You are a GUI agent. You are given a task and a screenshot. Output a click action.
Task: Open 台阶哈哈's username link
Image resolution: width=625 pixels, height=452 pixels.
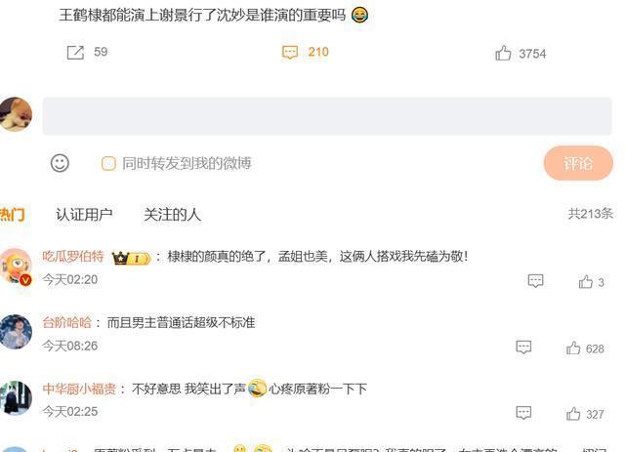[66, 322]
